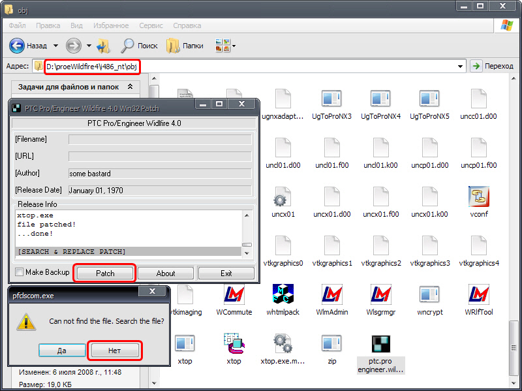Select the WlmAdmin icon
The image size is (522, 391).
[x=331, y=294]
